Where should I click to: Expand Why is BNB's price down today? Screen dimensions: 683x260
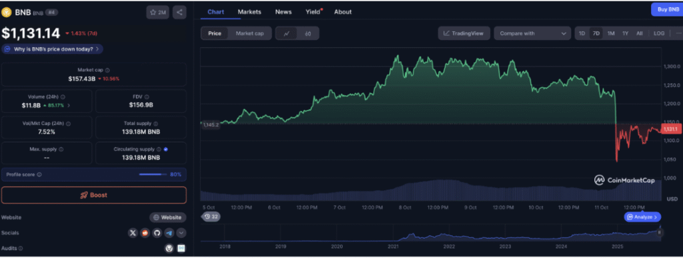[53, 49]
